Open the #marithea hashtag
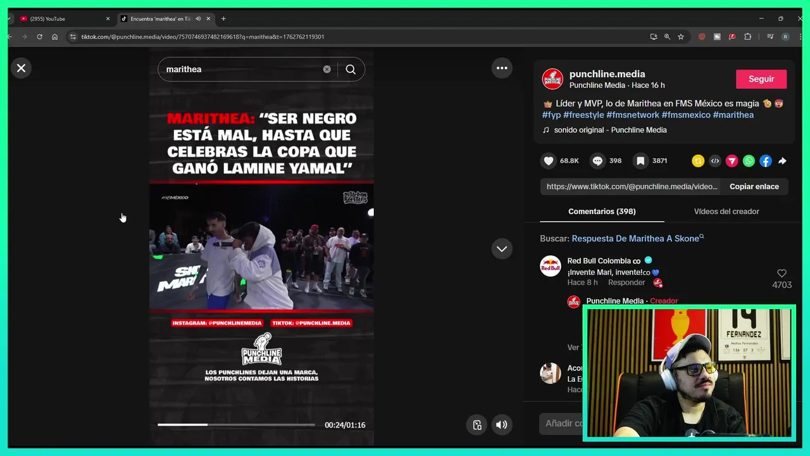The height and width of the screenshot is (456, 810). pyautogui.click(x=733, y=115)
